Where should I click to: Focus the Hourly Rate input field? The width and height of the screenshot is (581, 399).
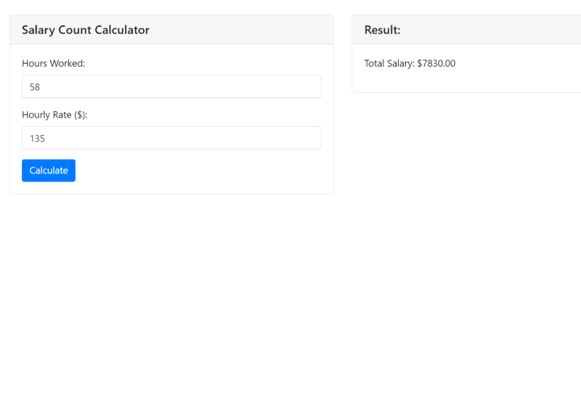(171, 138)
